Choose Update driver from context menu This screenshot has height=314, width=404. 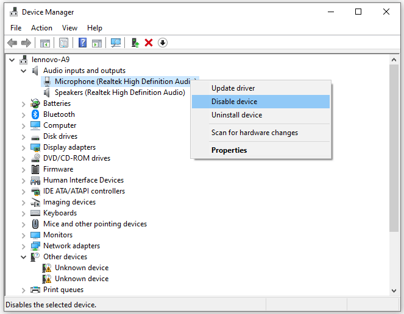coord(261,88)
